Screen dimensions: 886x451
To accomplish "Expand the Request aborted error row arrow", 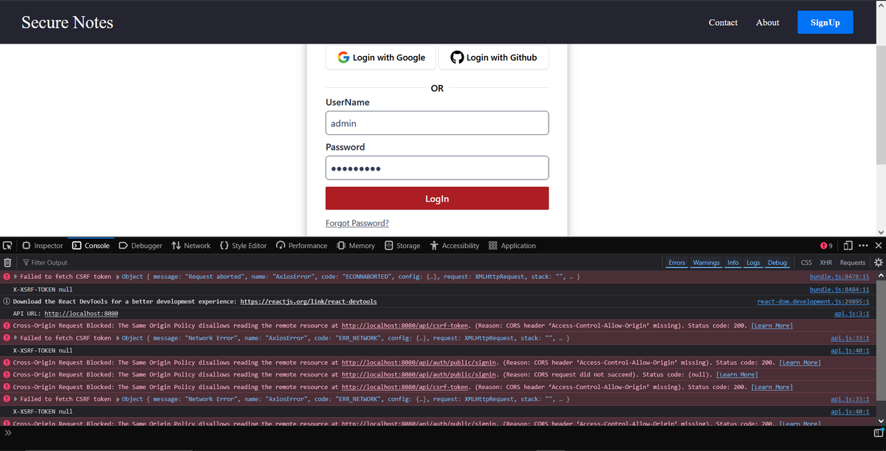I will click(x=16, y=277).
